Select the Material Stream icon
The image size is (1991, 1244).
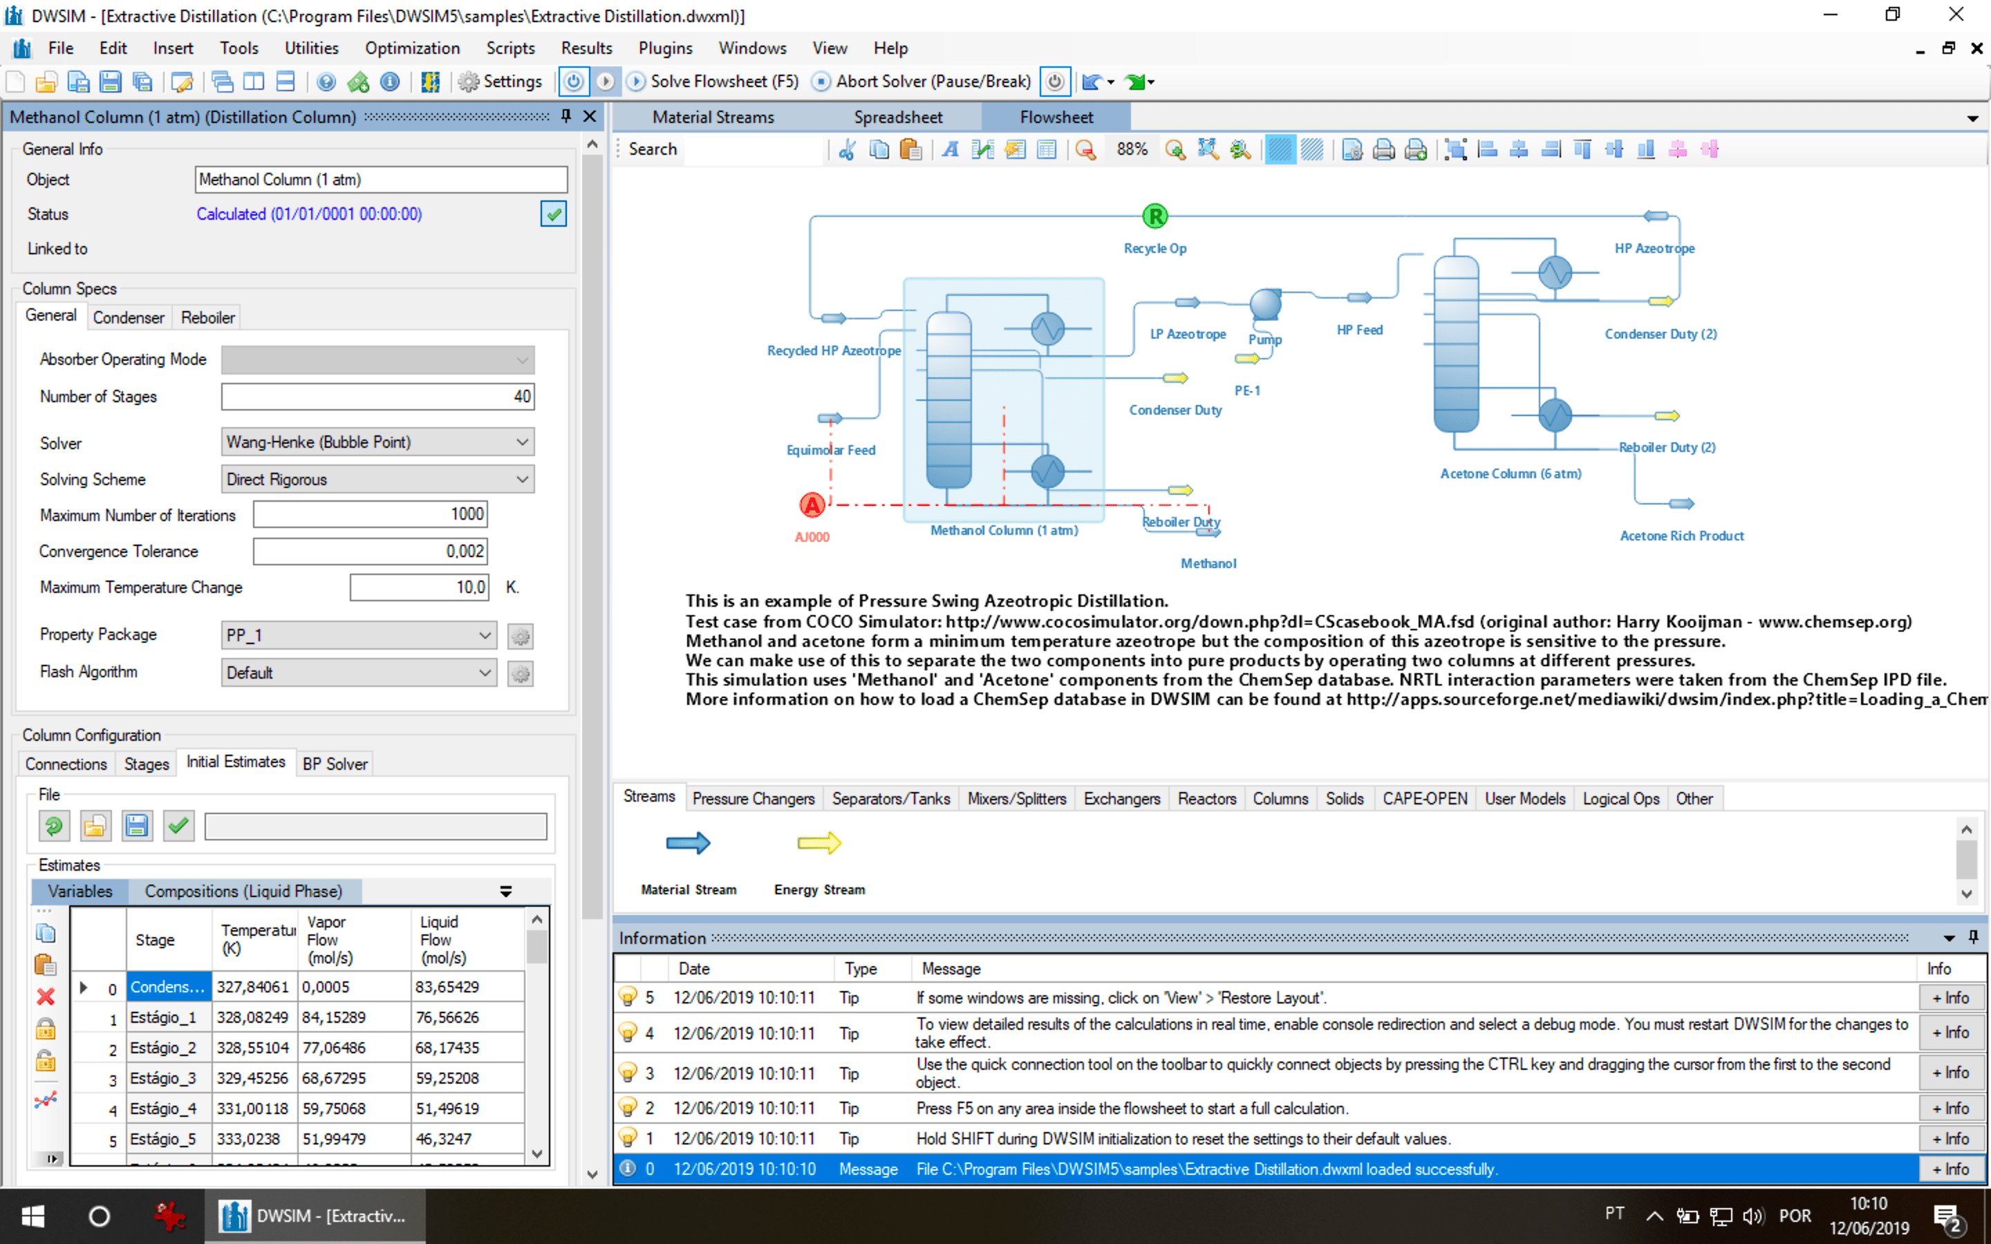click(x=688, y=842)
